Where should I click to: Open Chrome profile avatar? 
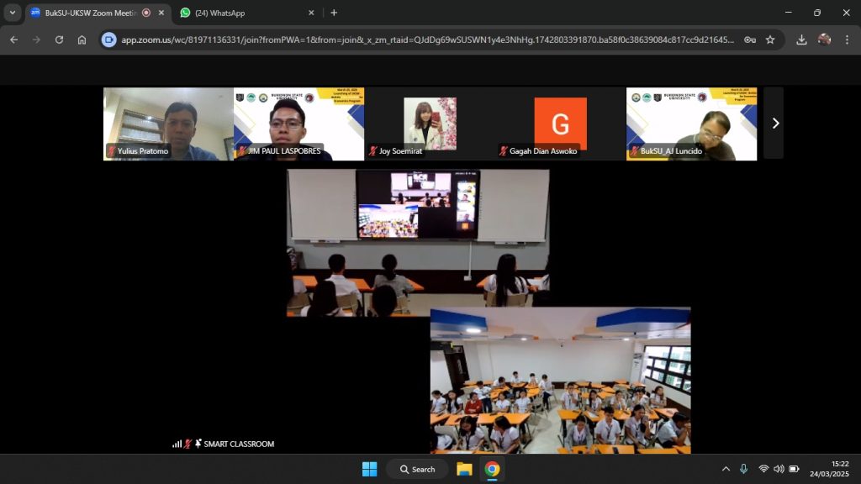(824, 39)
